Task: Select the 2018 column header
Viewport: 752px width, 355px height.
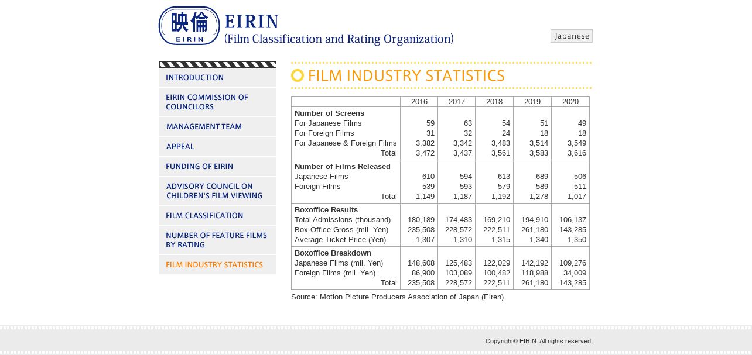Action: pos(494,102)
